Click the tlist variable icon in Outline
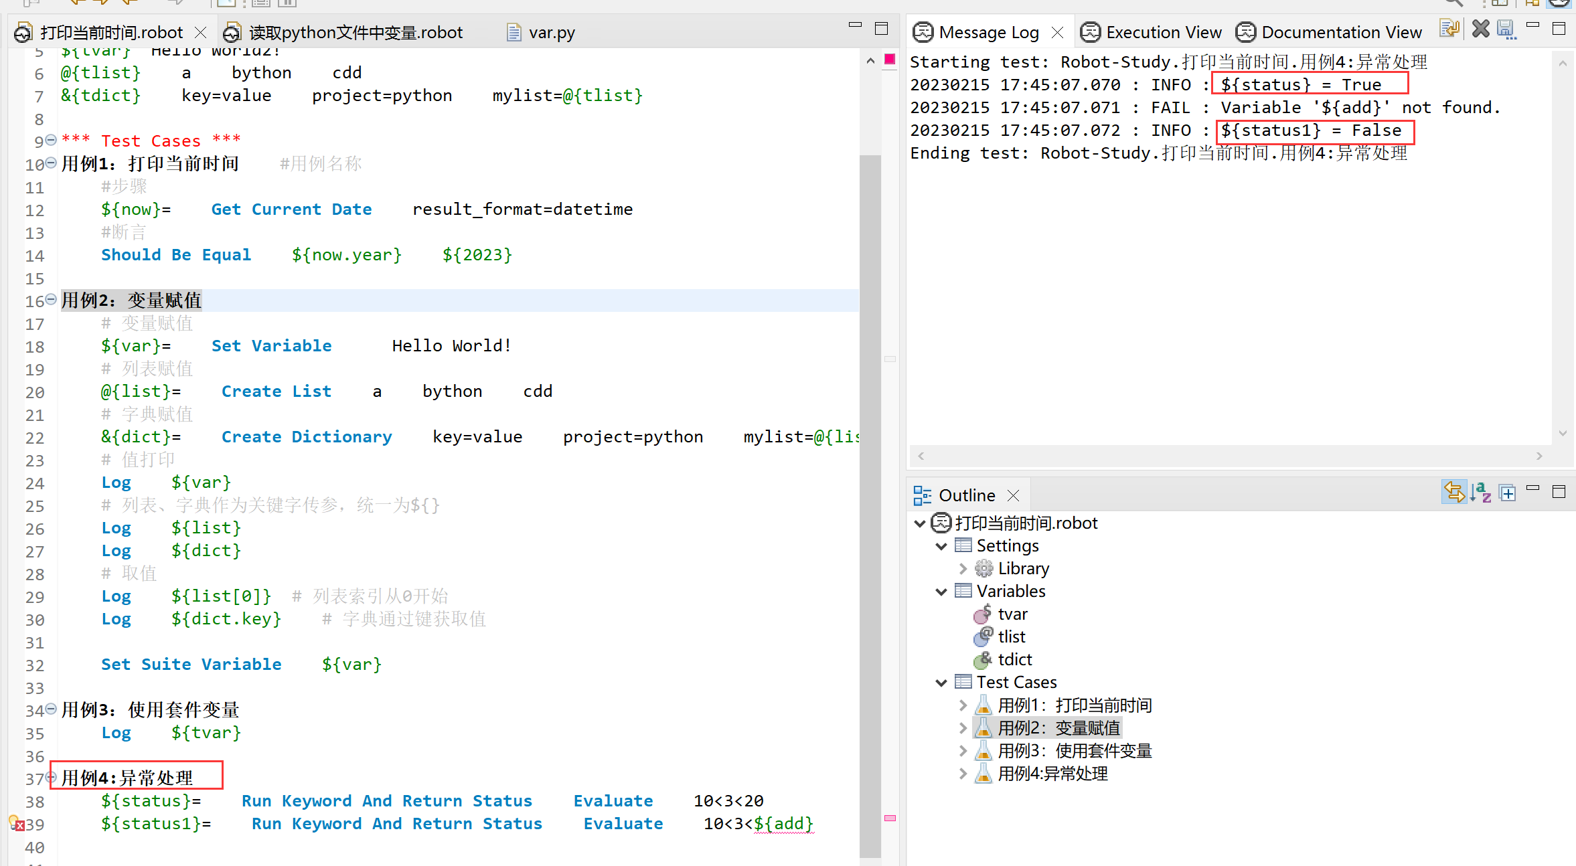This screenshot has height=866, width=1576. point(983,636)
